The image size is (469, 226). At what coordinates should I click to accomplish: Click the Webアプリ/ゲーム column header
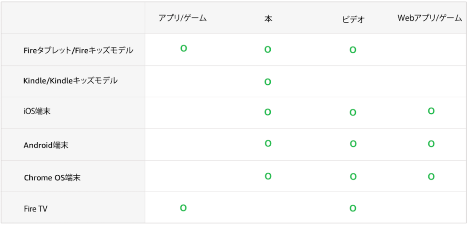(430, 18)
